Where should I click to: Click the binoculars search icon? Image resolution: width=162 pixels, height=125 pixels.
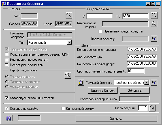[x=9, y=118]
